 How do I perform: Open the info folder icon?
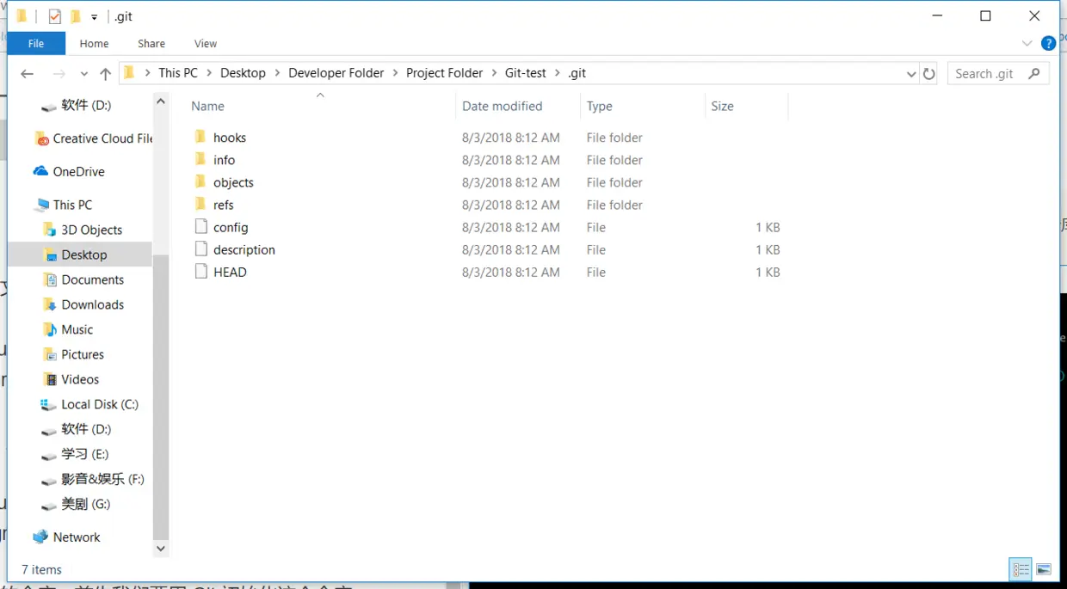click(x=200, y=159)
